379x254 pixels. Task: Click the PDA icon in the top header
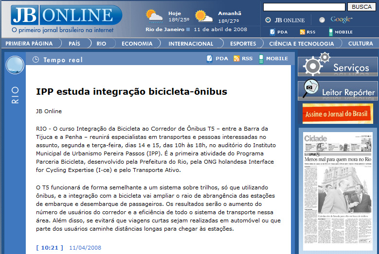tap(272, 32)
